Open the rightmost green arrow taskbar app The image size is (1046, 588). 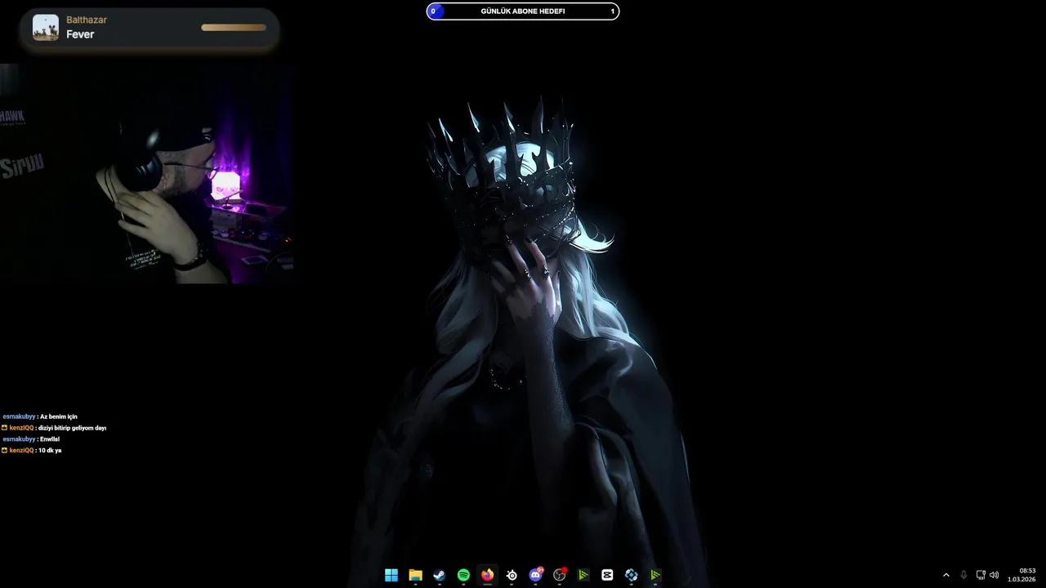coord(655,575)
